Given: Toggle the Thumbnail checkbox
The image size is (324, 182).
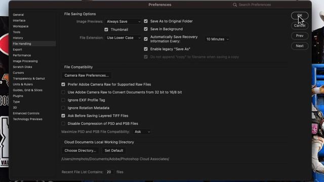Looking at the screenshot, I should [x=106, y=29].
